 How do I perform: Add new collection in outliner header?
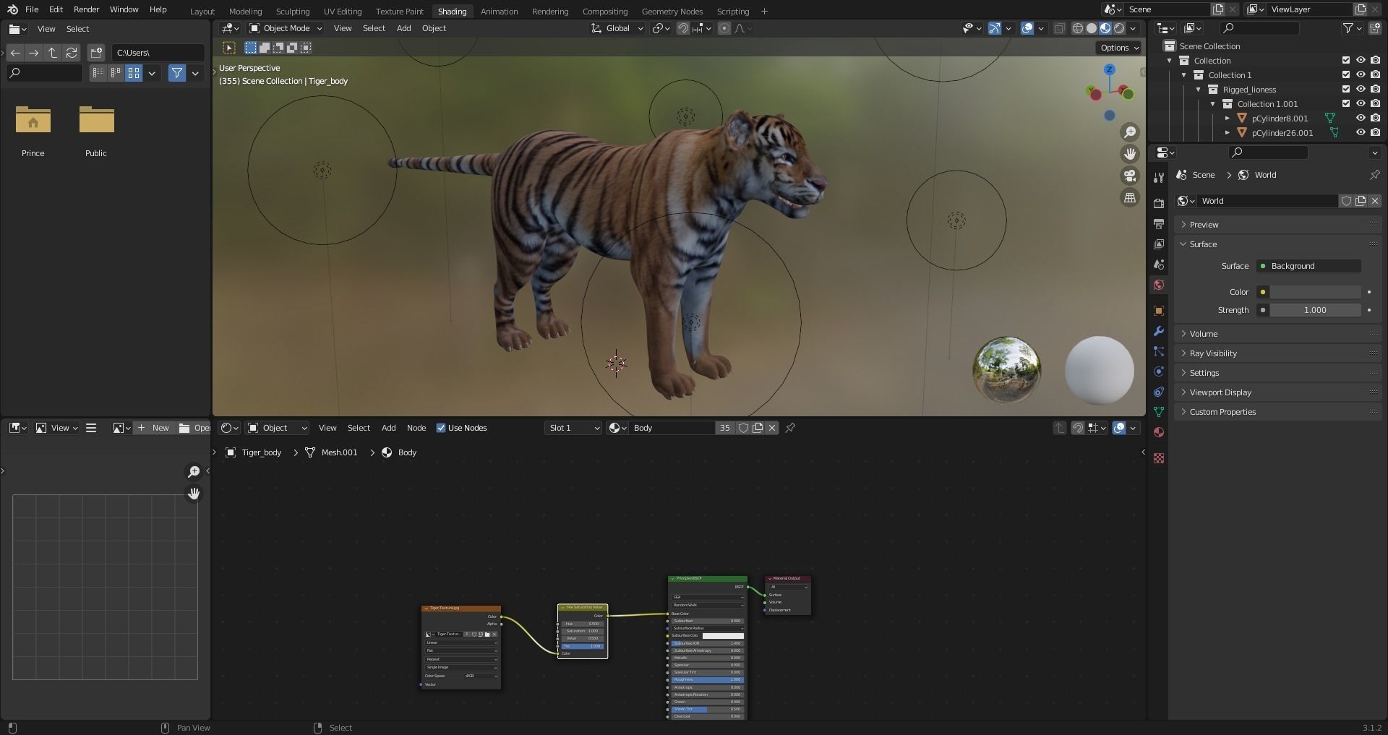click(1374, 28)
